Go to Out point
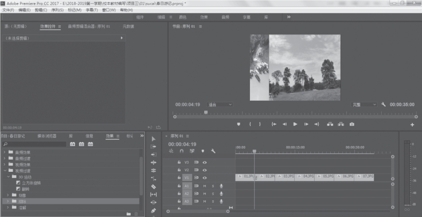The height and width of the screenshot is (217, 422). tap(316, 124)
